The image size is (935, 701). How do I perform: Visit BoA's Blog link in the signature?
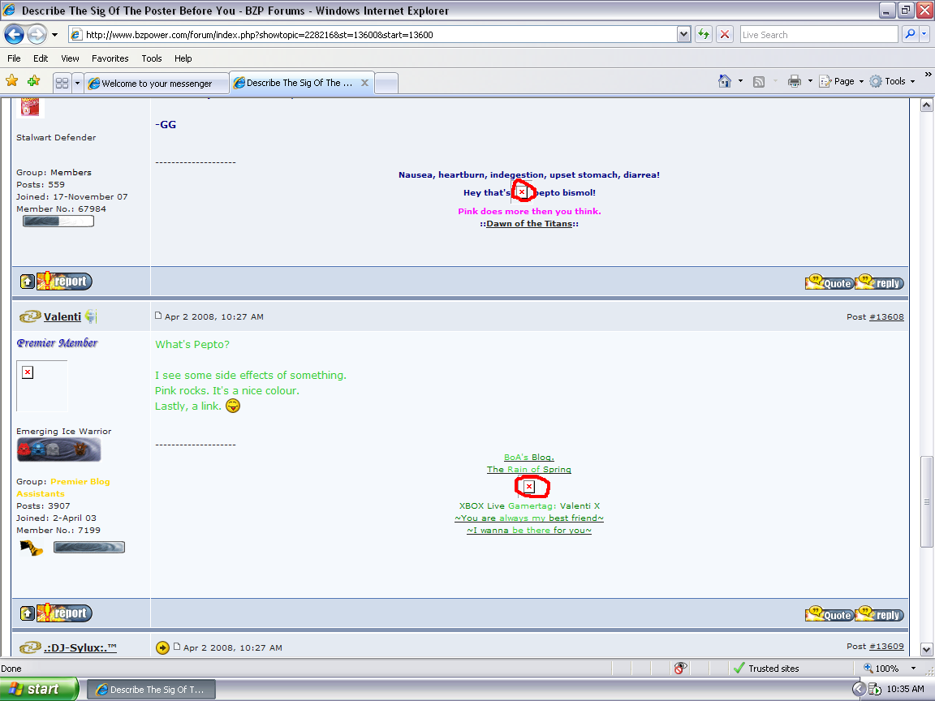(x=528, y=457)
